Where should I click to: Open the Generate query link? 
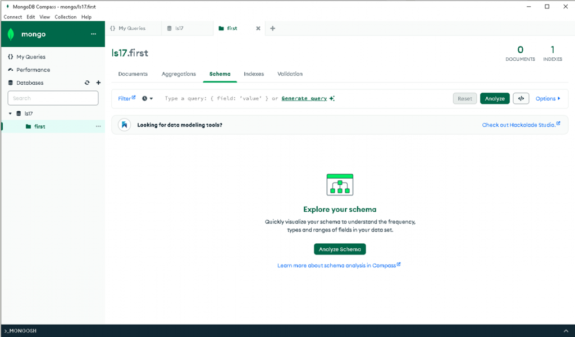point(304,98)
